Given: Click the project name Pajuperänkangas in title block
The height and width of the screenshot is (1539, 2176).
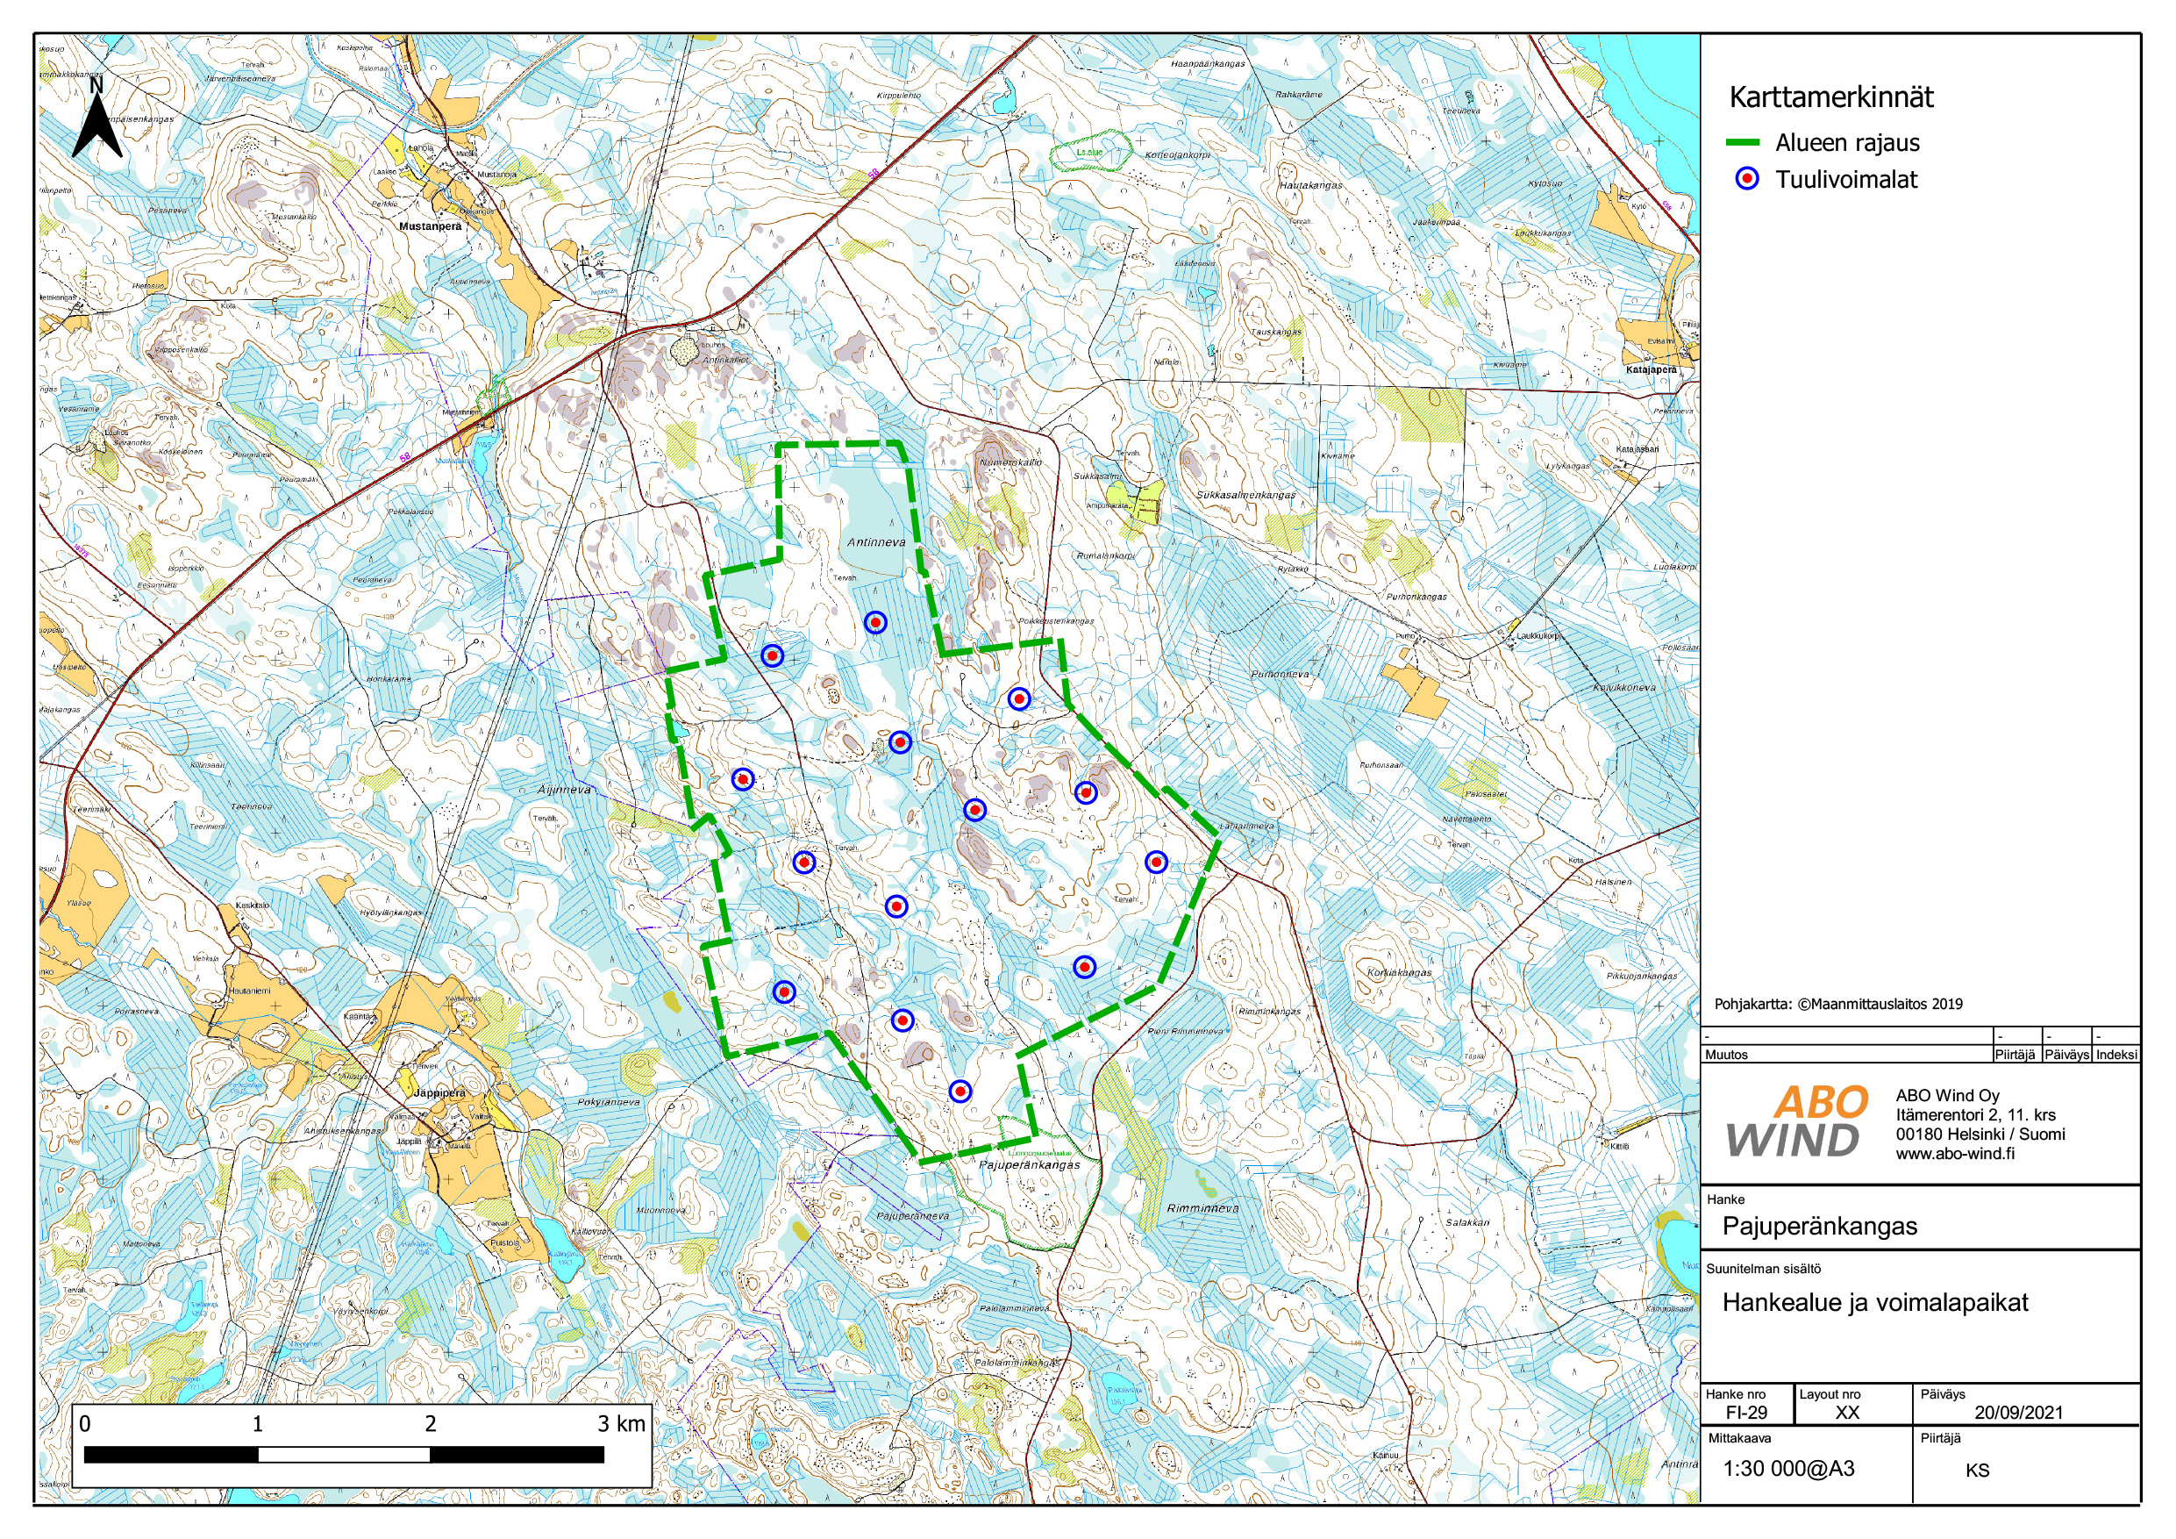Looking at the screenshot, I should (1820, 1226).
